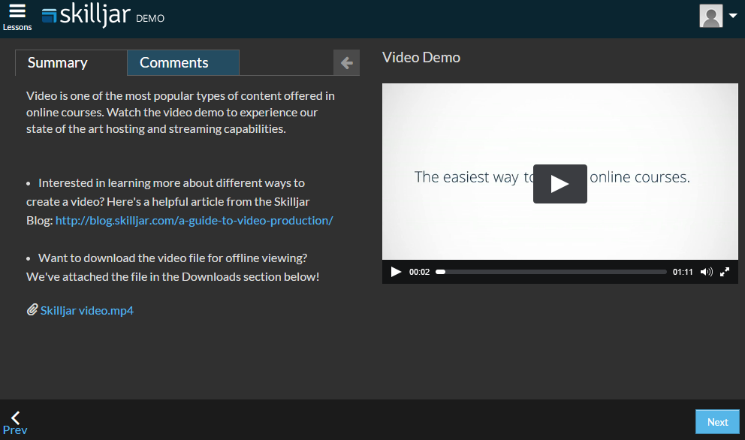745x440 pixels.
Task: Mute the video with the speaker icon
Action: coord(706,272)
